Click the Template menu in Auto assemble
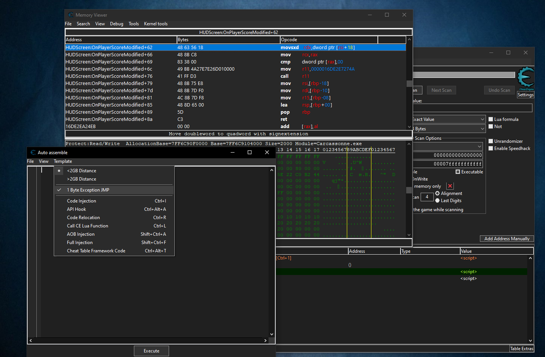545x357 pixels. 63,161
